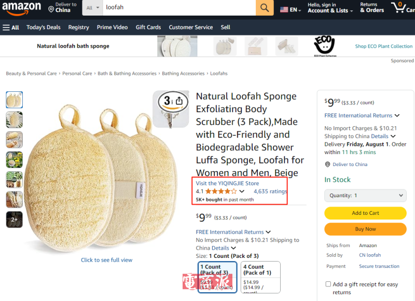Expand FREE International Returns in buy box
Image resolution: width=415 pixels, height=301 pixels.
(x=362, y=115)
